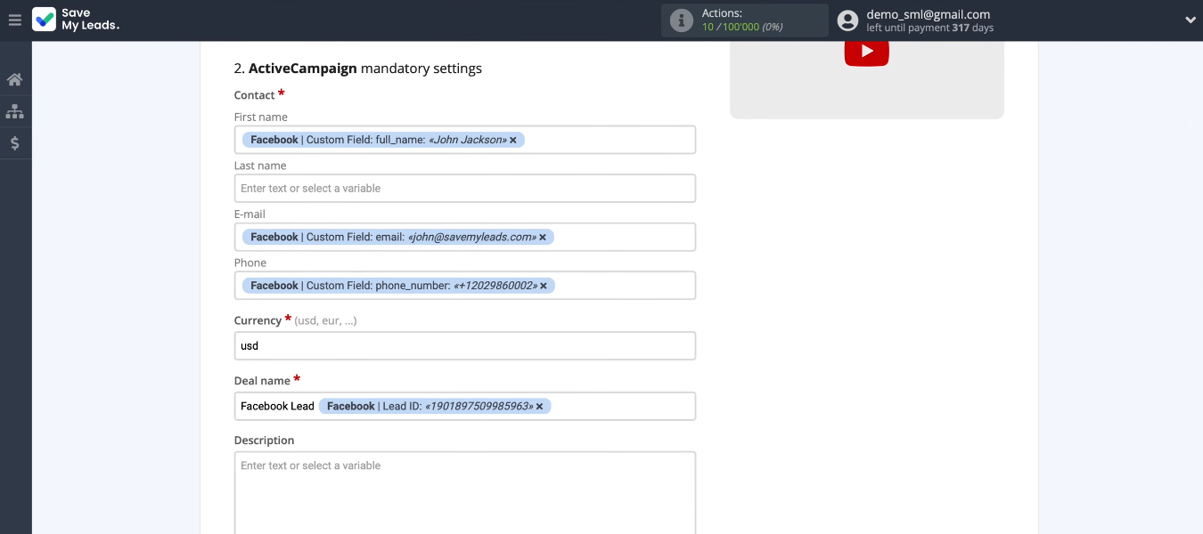The height and width of the screenshot is (534, 1203).
Task: Open the hamburger menu icon
Action: (x=14, y=20)
